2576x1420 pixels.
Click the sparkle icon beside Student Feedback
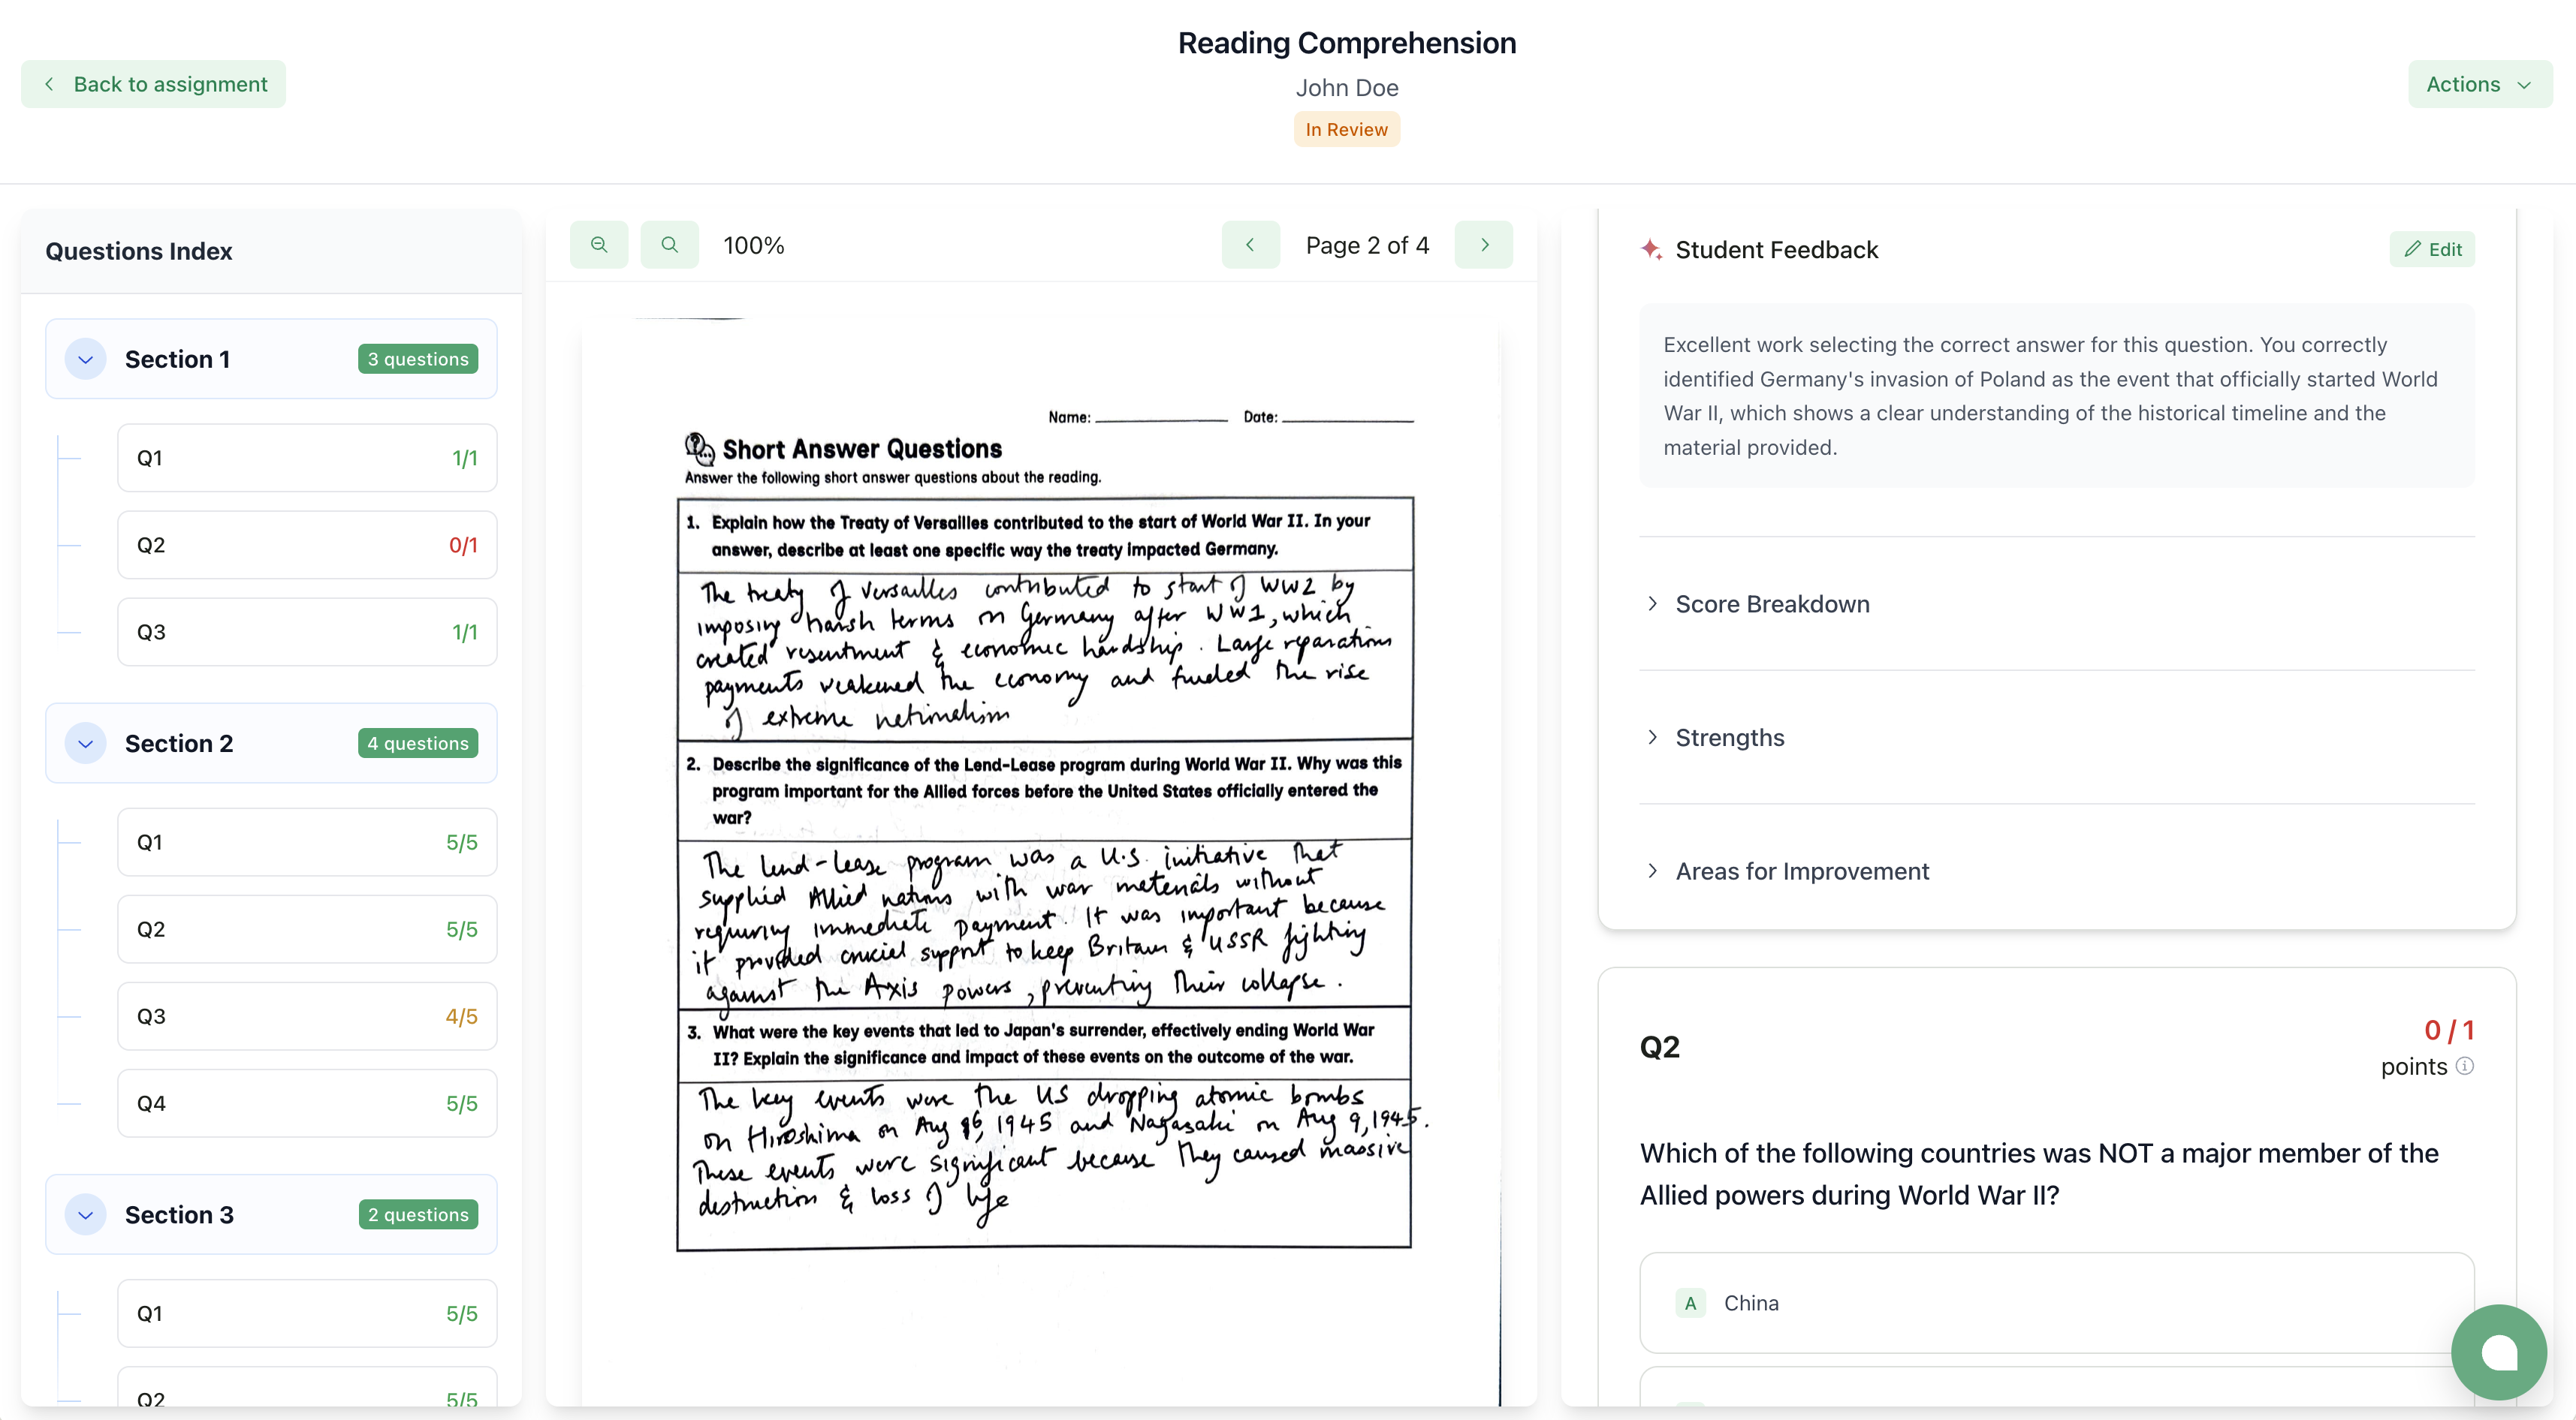(1651, 249)
